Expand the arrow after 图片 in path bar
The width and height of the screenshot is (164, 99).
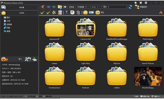(x=109, y=7)
